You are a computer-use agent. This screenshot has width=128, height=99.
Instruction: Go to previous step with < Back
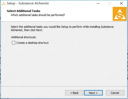[x=74, y=93]
